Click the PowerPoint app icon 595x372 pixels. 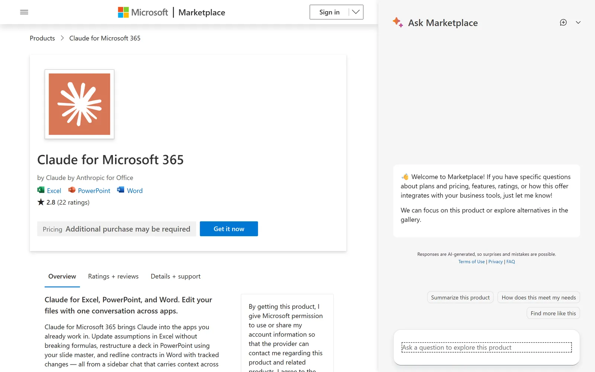(72, 190)
